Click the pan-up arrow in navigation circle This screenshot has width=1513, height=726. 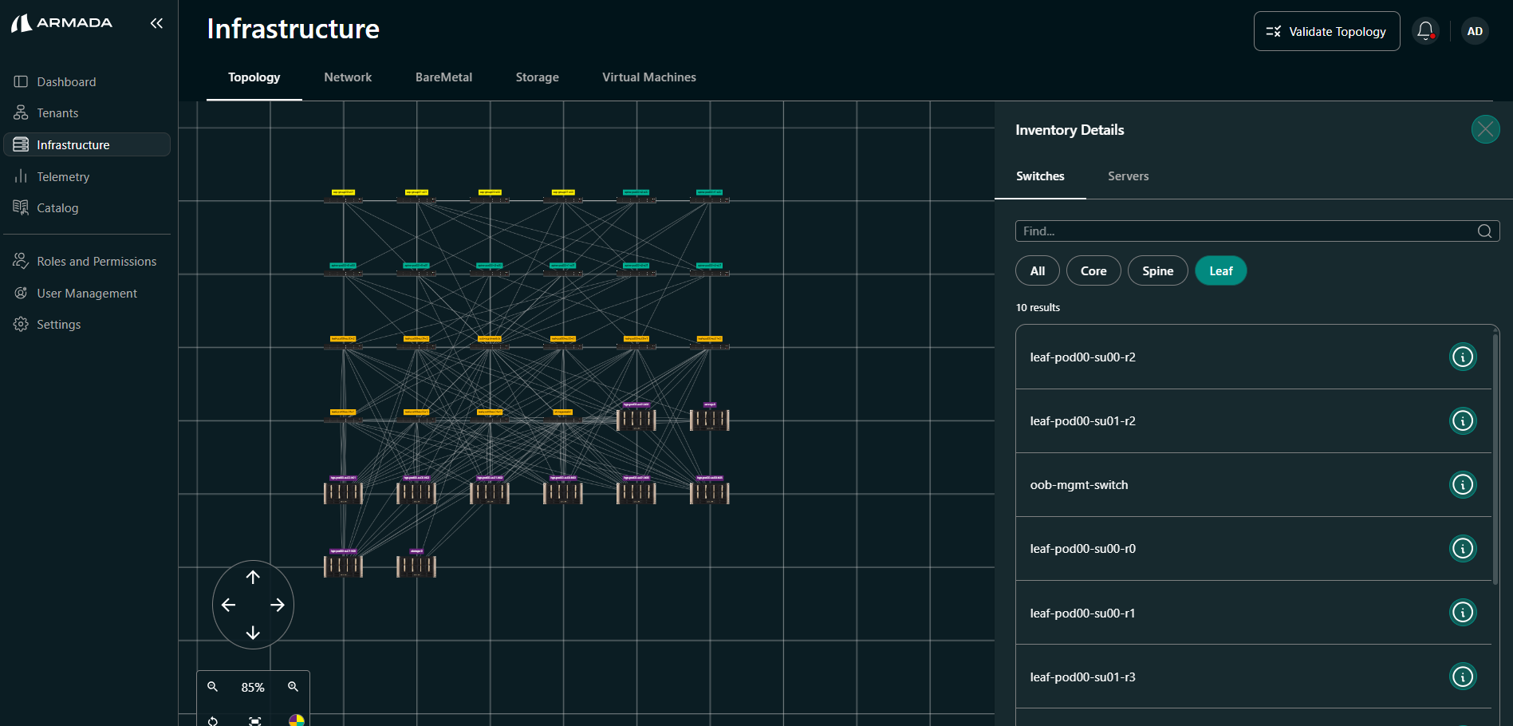253,577
